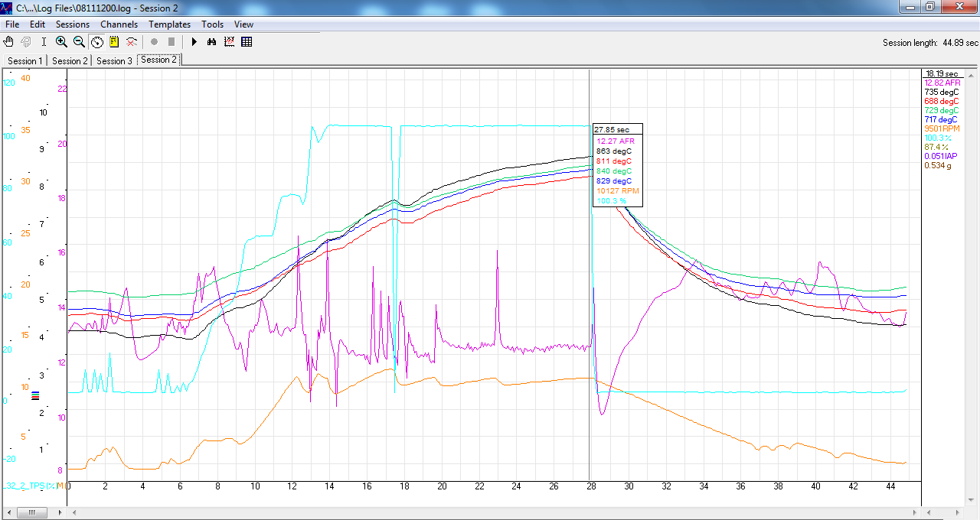Viewport: 980px width, 520px height.
Task: Click the 9501 RPM legend entry
Action: pos(942,128)
